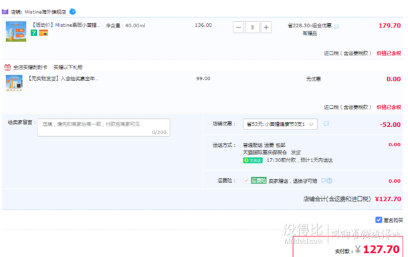Click the 179.70 item subtotal
Screen dimensions: 408x257
click(389, 25)
